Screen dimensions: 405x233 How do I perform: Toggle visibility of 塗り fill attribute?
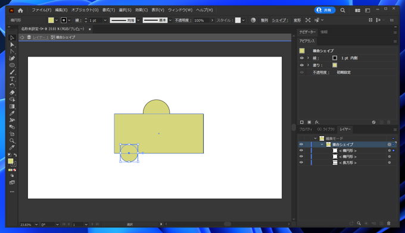click(302, 65)
